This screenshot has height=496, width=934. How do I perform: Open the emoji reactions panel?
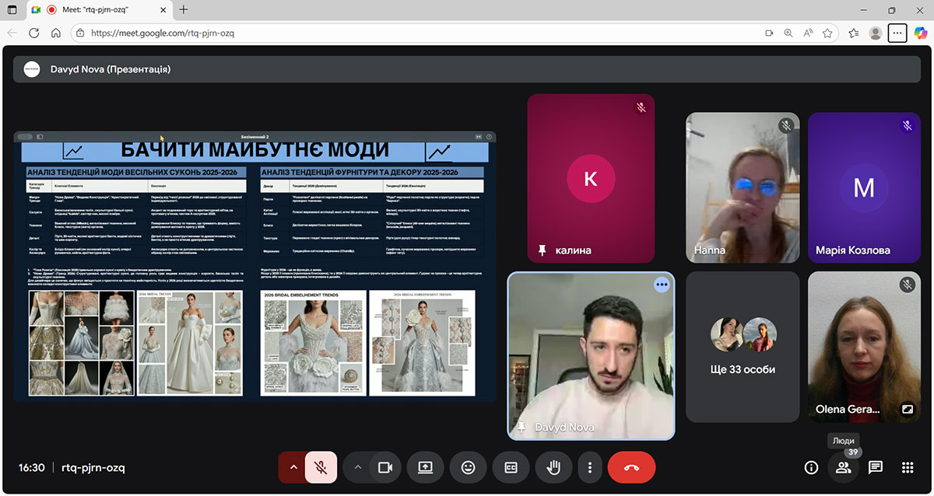[x=468, y=467]
